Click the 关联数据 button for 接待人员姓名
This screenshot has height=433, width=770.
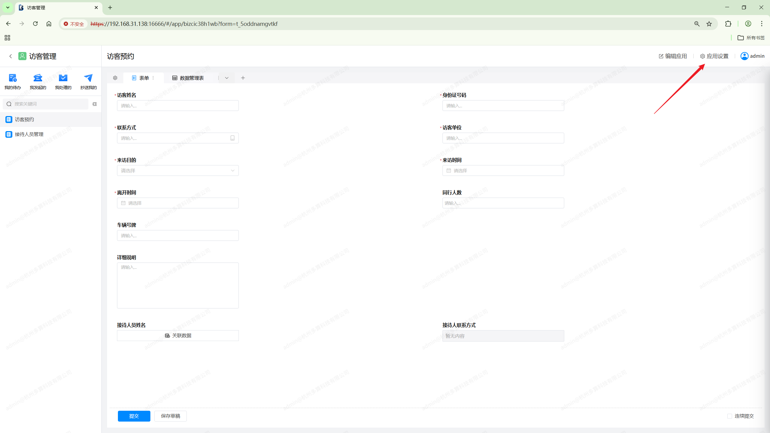[x=178, y=336]
